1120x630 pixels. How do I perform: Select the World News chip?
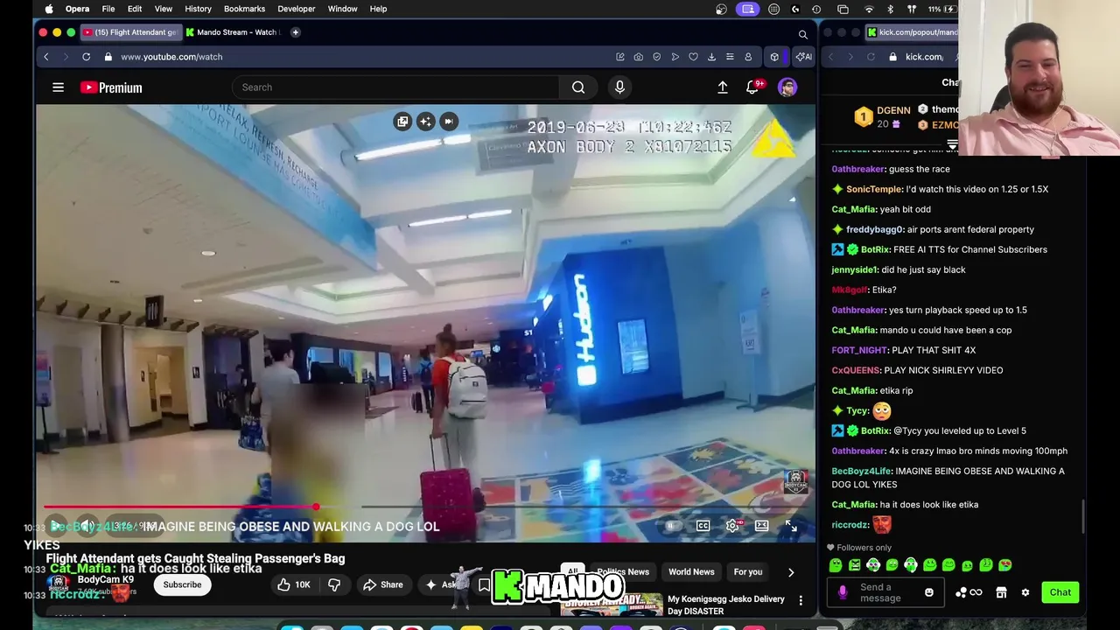pyautogui.click(x=691, y=572)
